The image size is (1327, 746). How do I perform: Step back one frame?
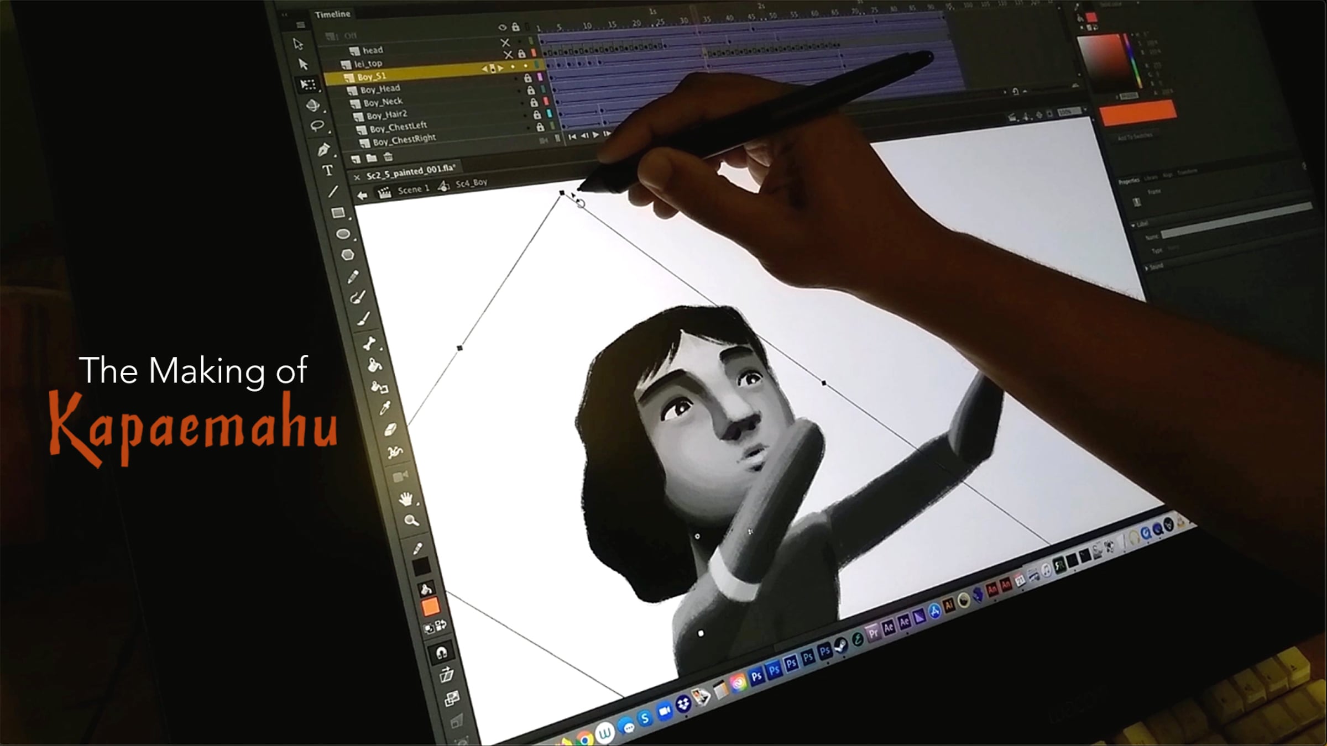click(x=584, y=135)
